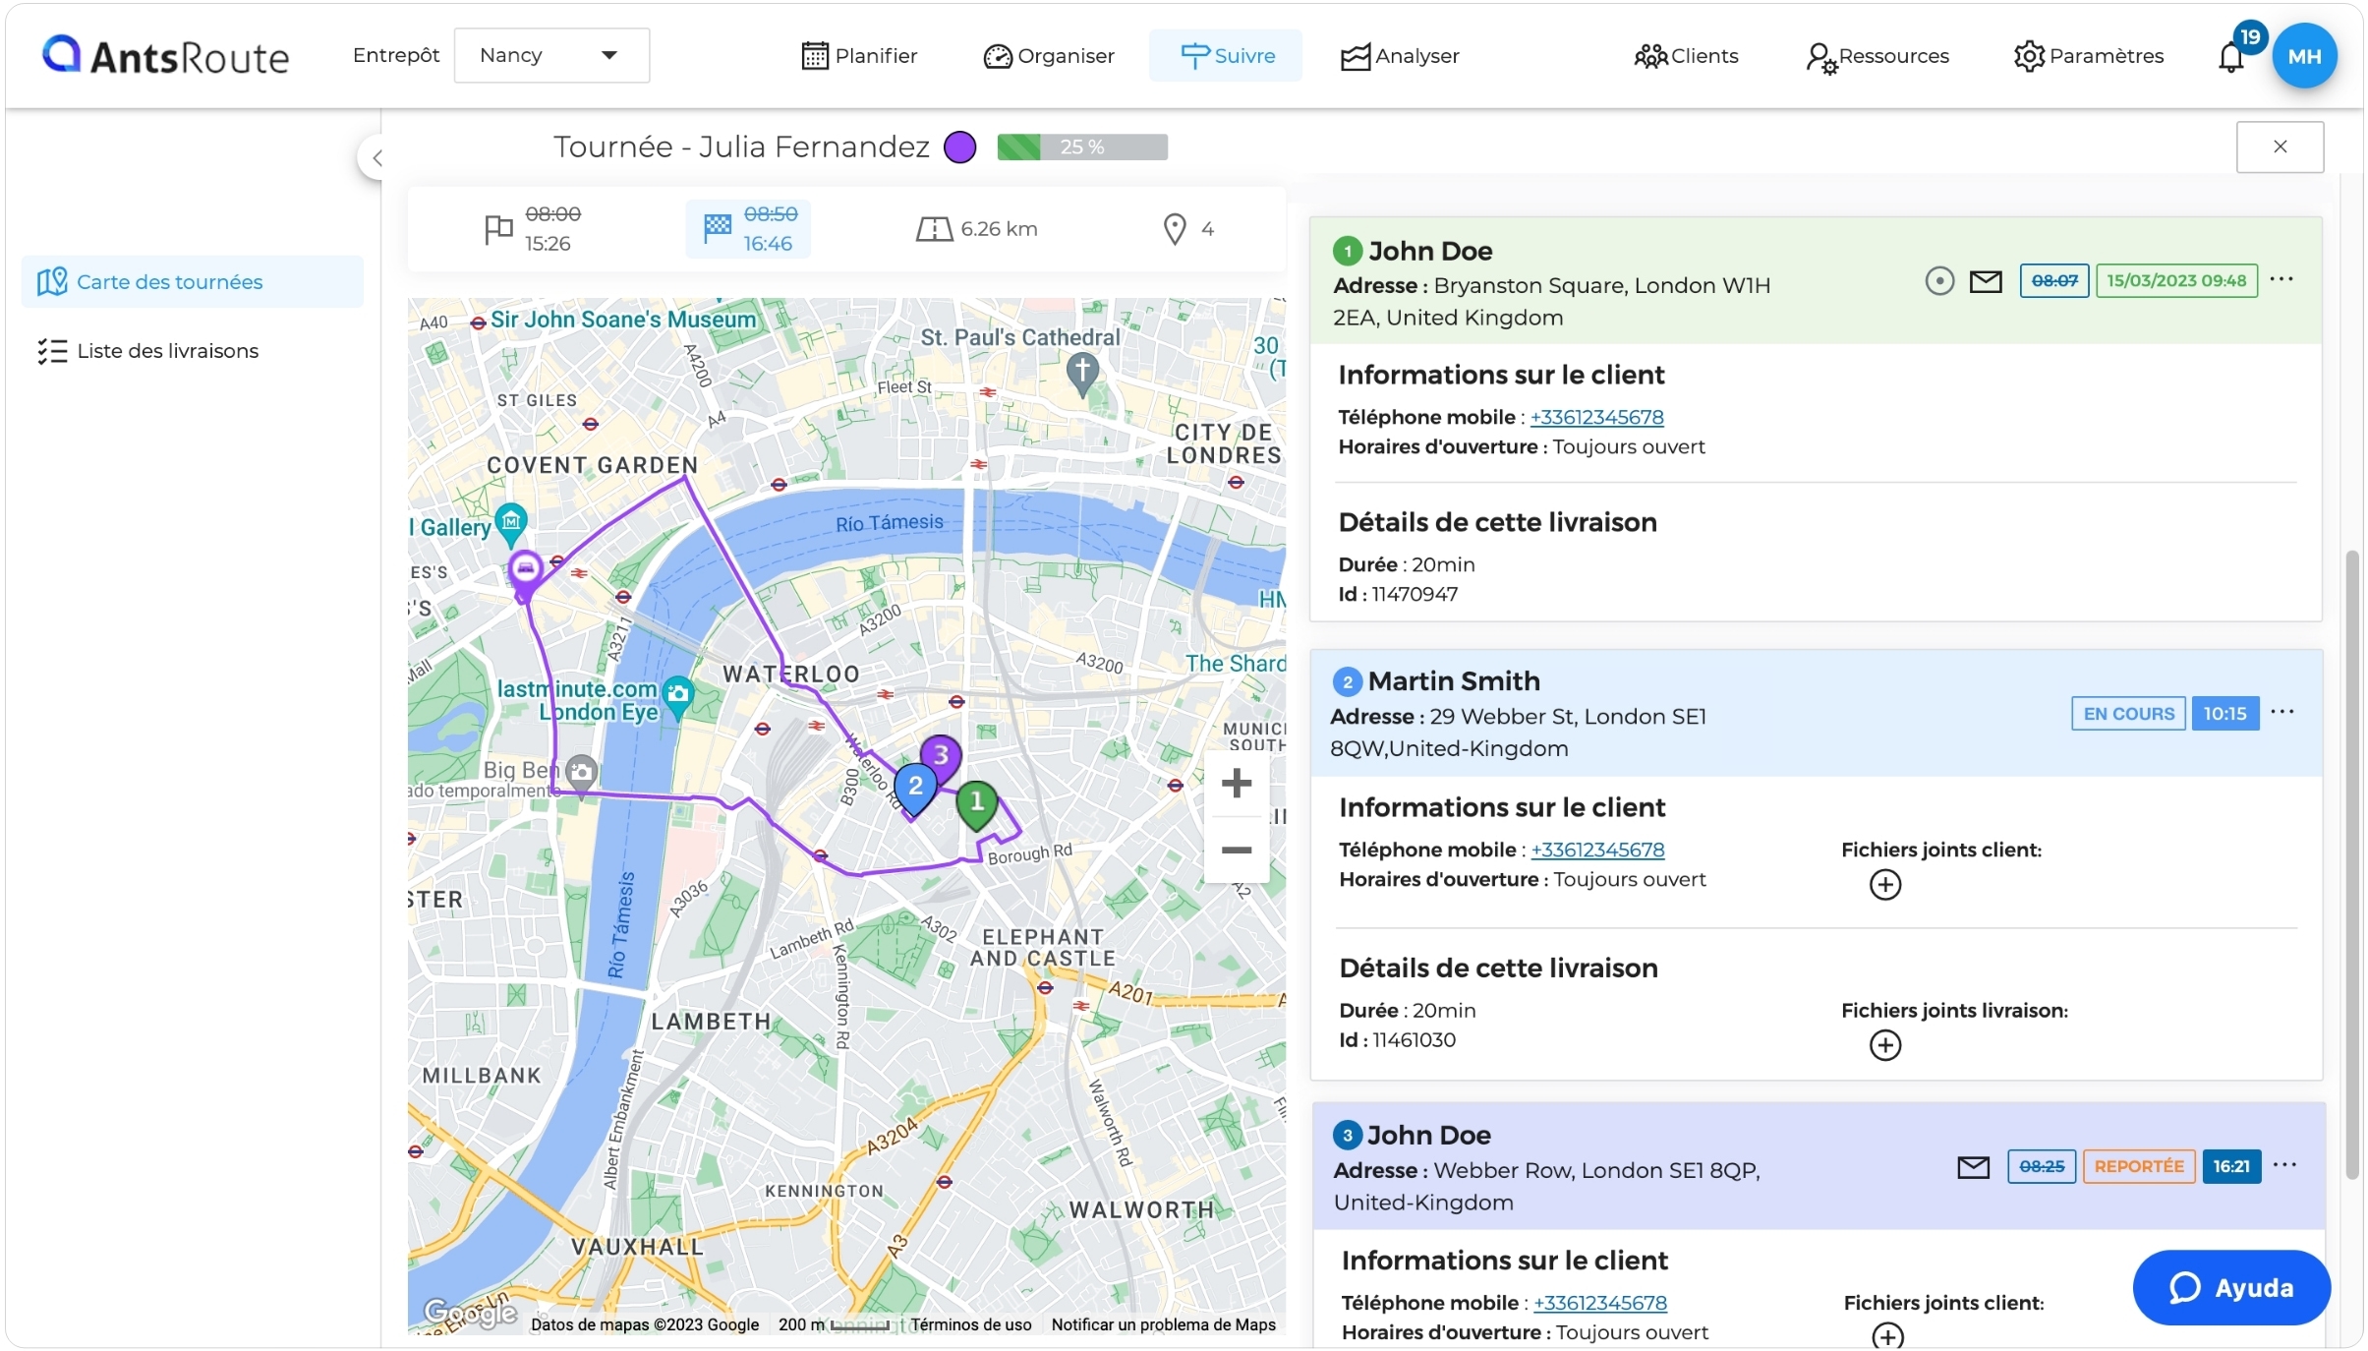Click the 08:25 time badge

(x=2042, y=1166)
